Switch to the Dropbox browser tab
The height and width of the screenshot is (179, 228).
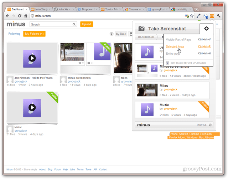pos(87,9)
